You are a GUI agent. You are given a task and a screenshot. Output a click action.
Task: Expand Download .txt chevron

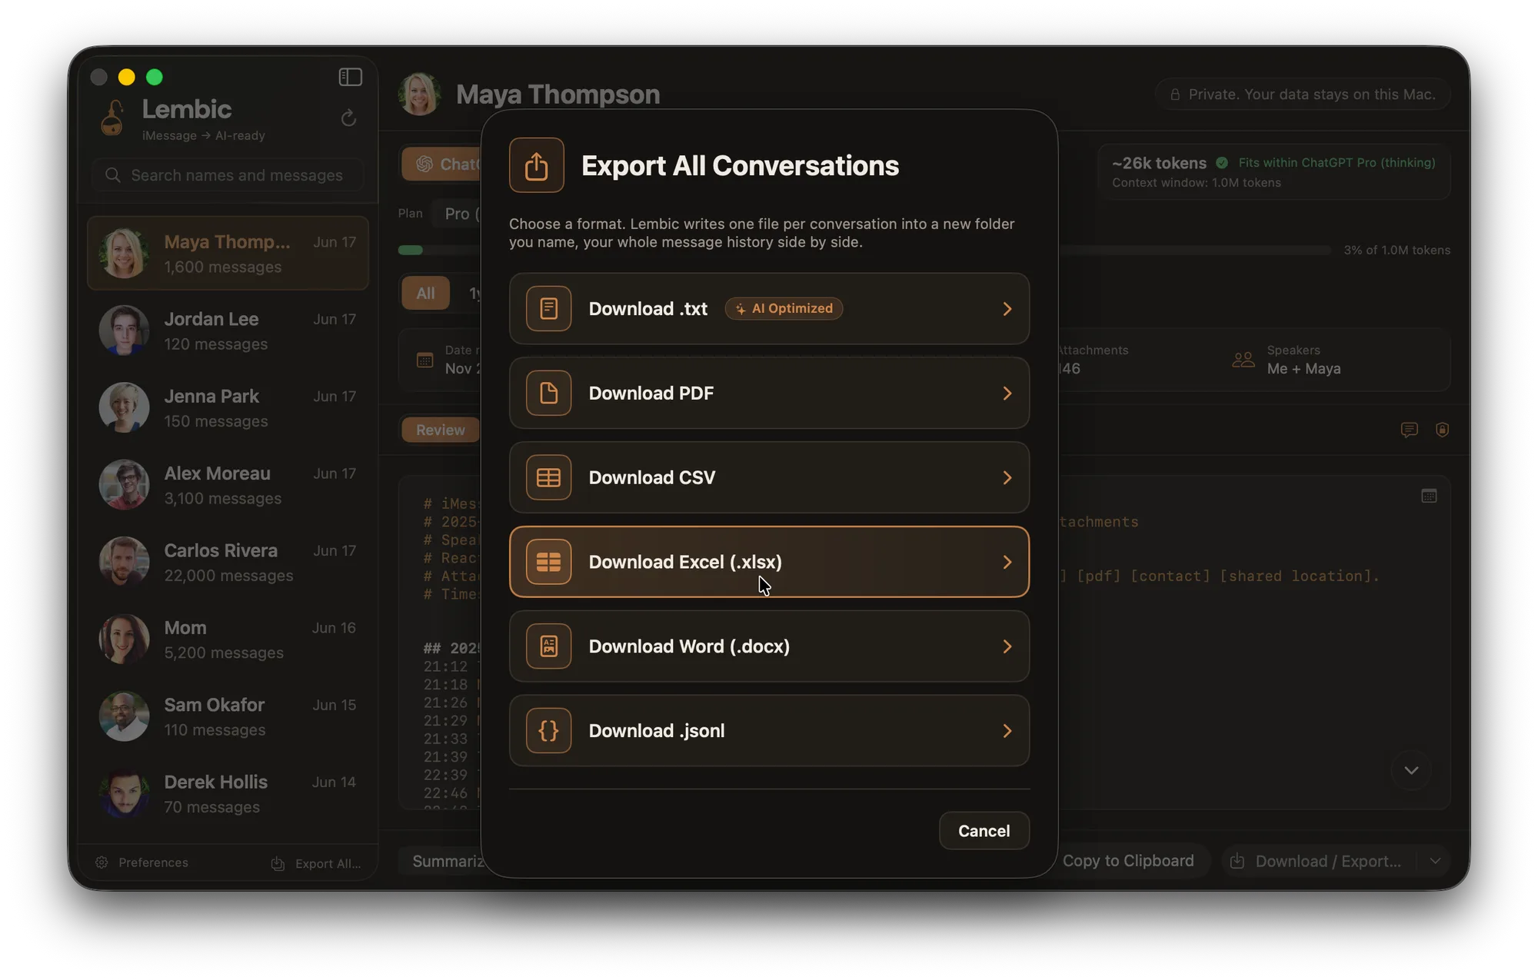(1007, 308)
